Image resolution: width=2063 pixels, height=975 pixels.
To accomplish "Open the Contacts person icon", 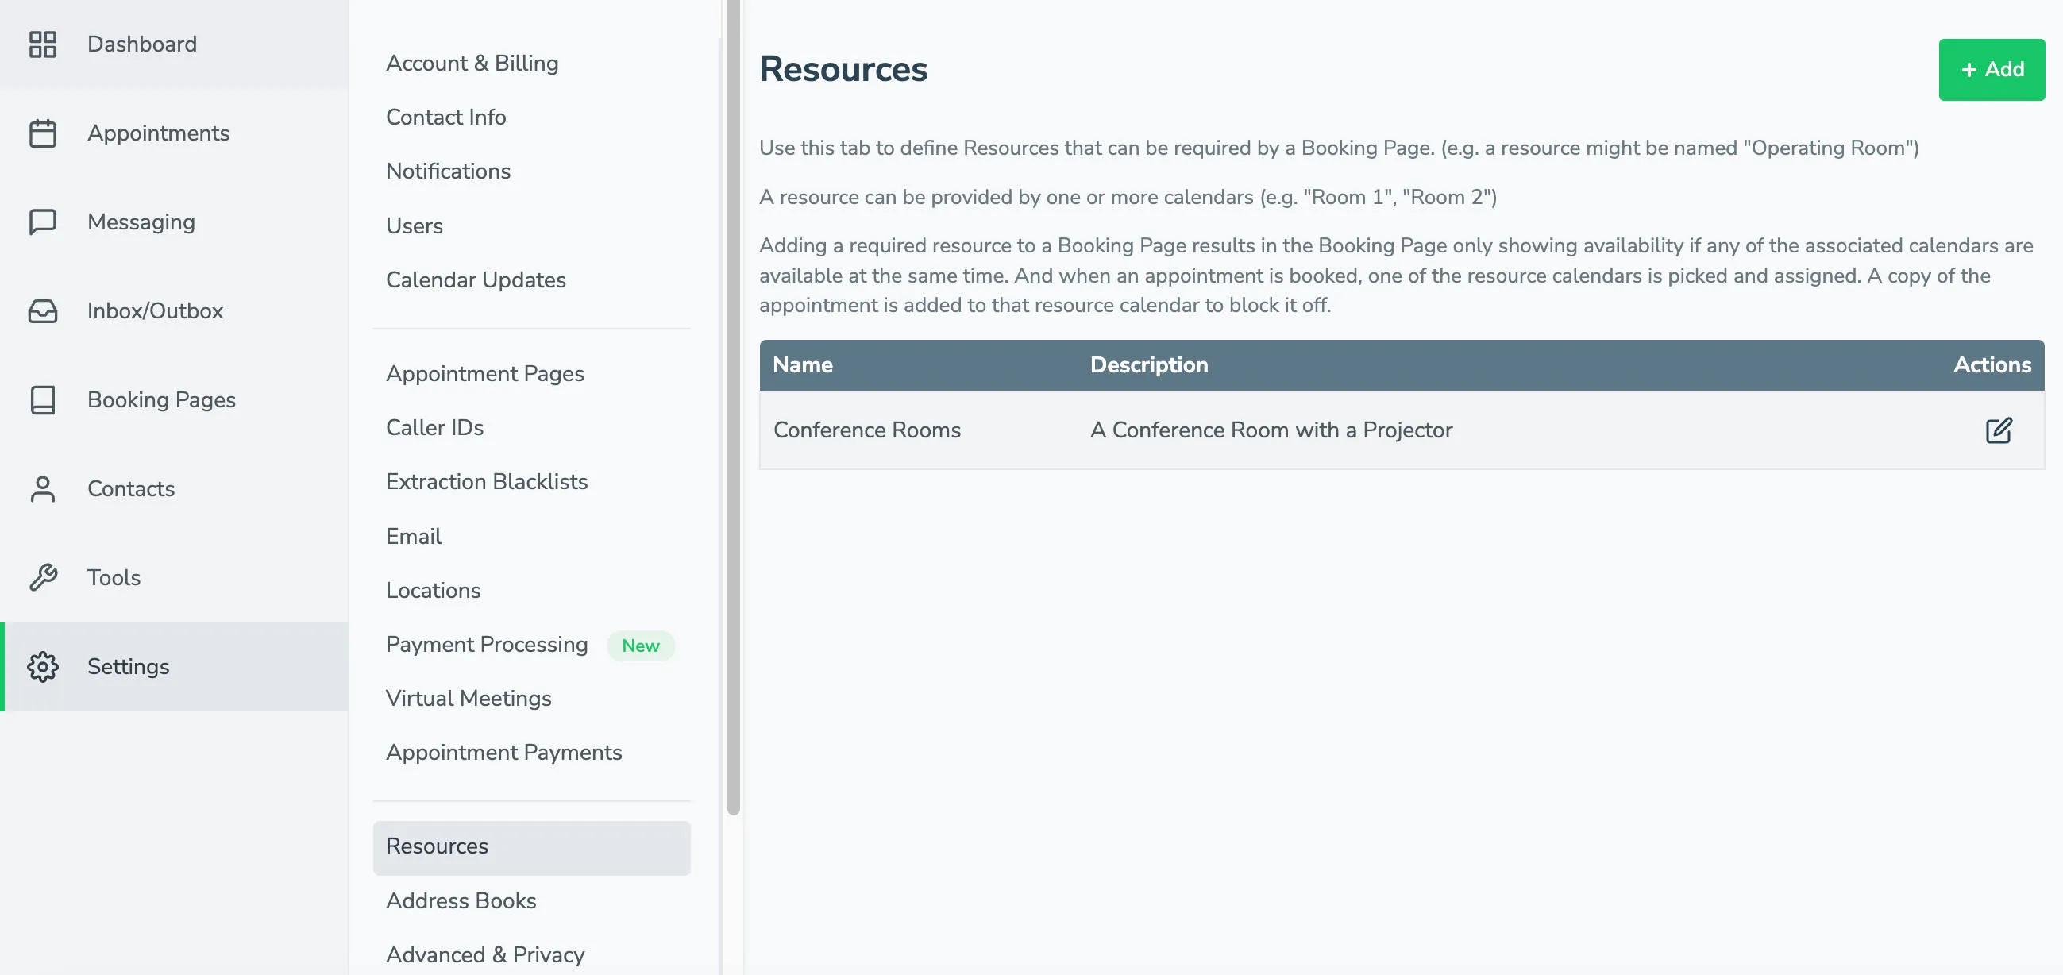I will point(42,488).
